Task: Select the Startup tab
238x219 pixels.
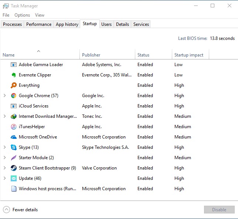Action: click(x=90, y=24)
